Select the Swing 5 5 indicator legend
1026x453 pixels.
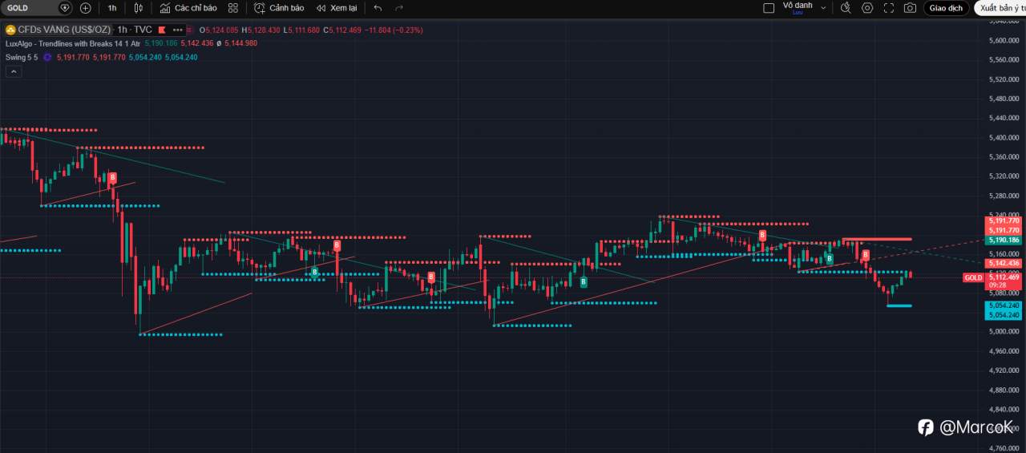(x=22, y=58)
